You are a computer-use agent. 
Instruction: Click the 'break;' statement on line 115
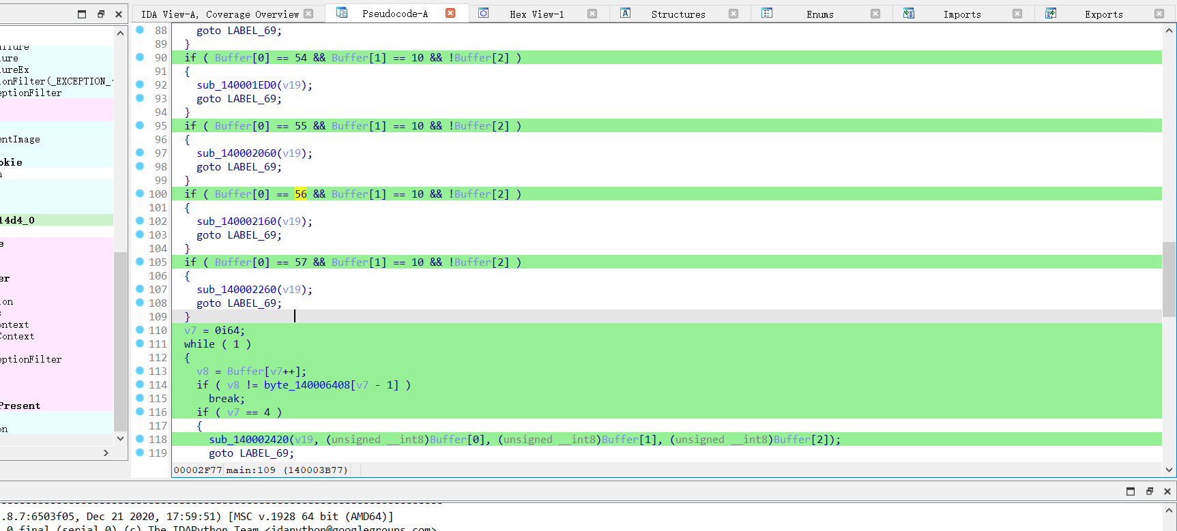[227, 399]
